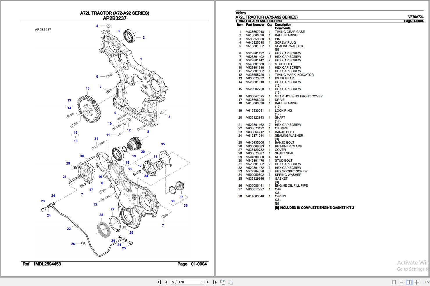Click the OIL PIPE description
The image size is (430, 286).
click(281, 128)
